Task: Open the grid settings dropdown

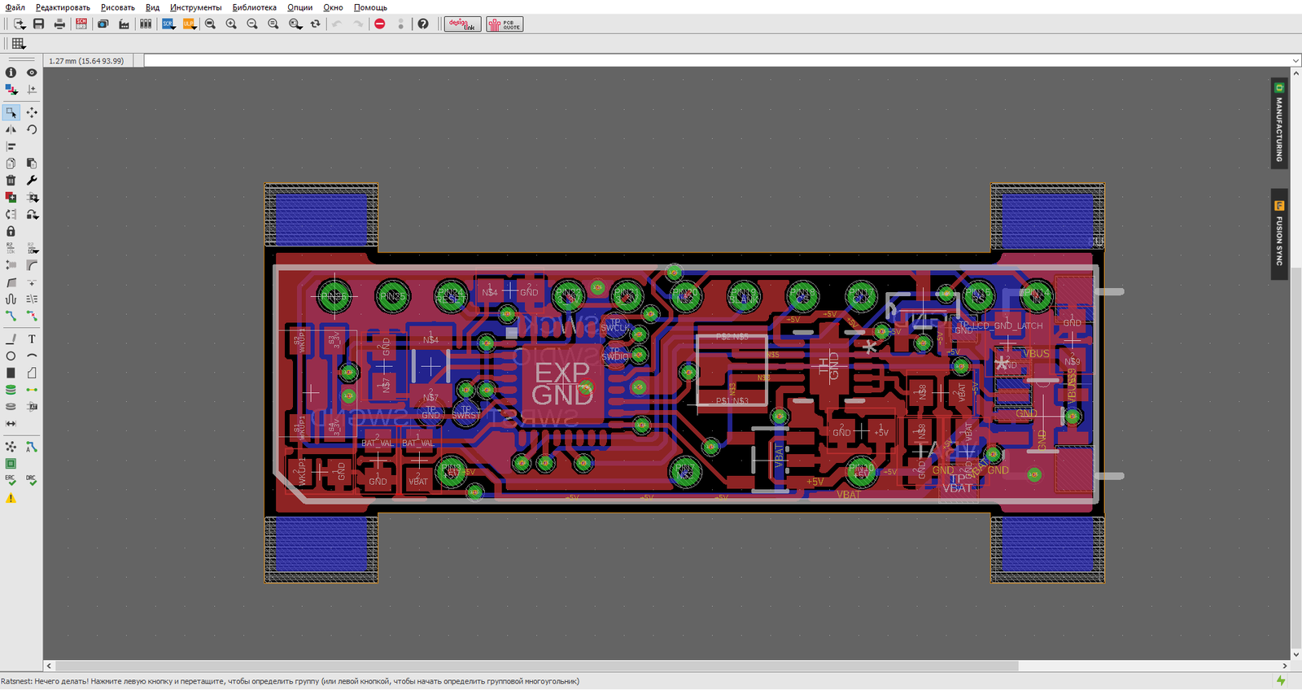Action: 19,44
